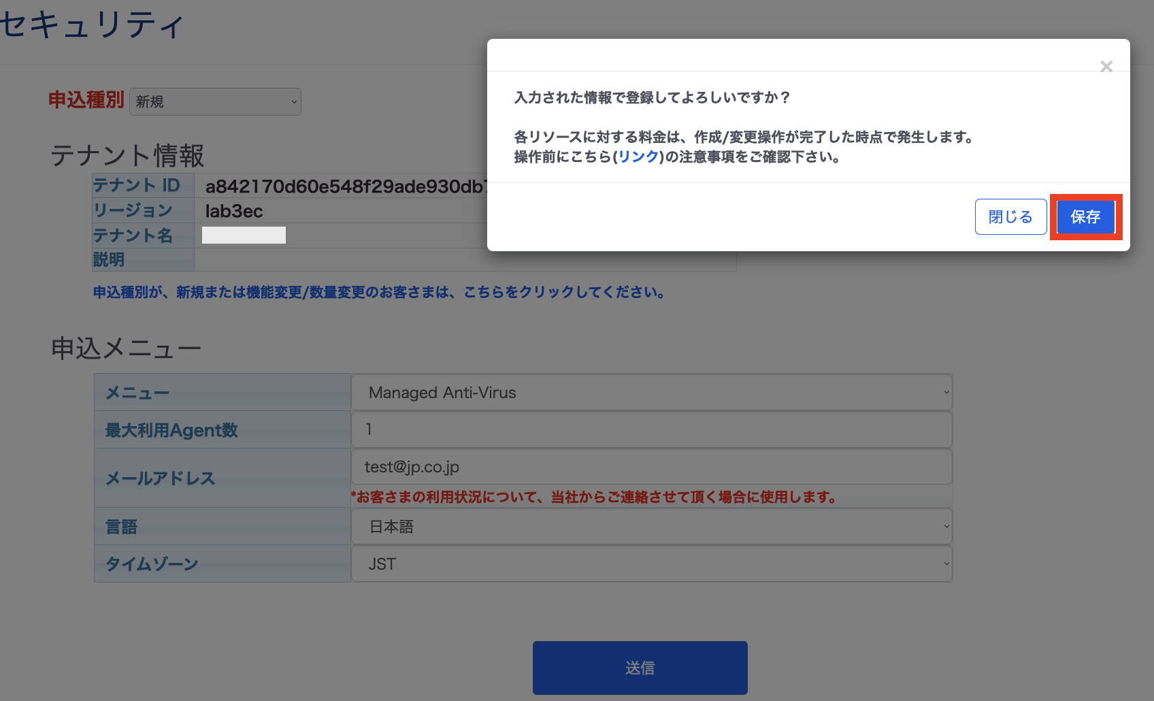Select the red warning text about メールアドレス usage
This screenshot has width=1154, height=701.
tap(593, 497)
